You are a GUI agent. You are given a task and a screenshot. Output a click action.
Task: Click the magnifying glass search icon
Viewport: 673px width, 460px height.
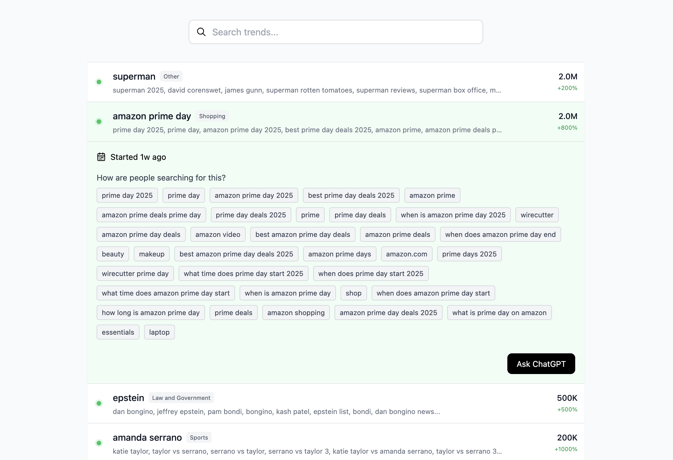click(x=201, y=32)
